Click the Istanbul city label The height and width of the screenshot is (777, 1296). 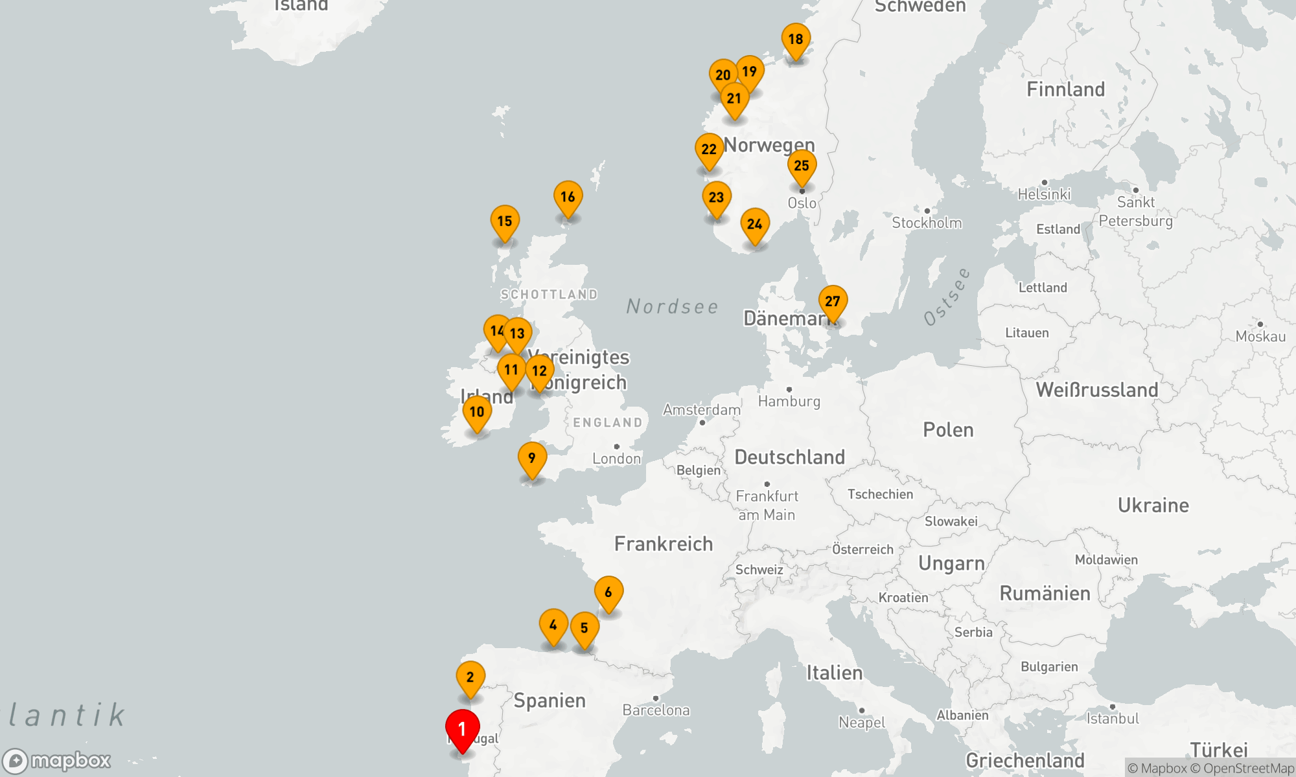[1113, 719]
